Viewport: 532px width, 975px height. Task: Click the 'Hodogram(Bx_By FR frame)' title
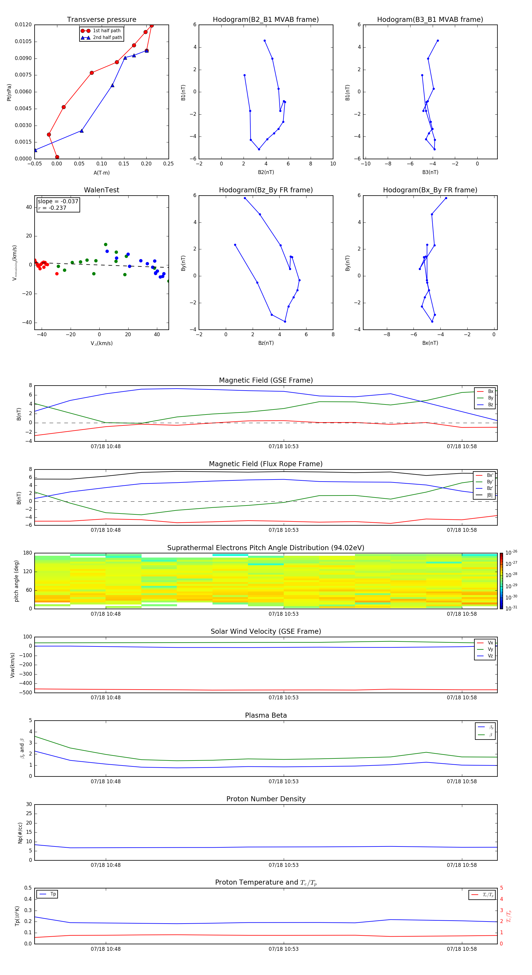tap(430, 190)
